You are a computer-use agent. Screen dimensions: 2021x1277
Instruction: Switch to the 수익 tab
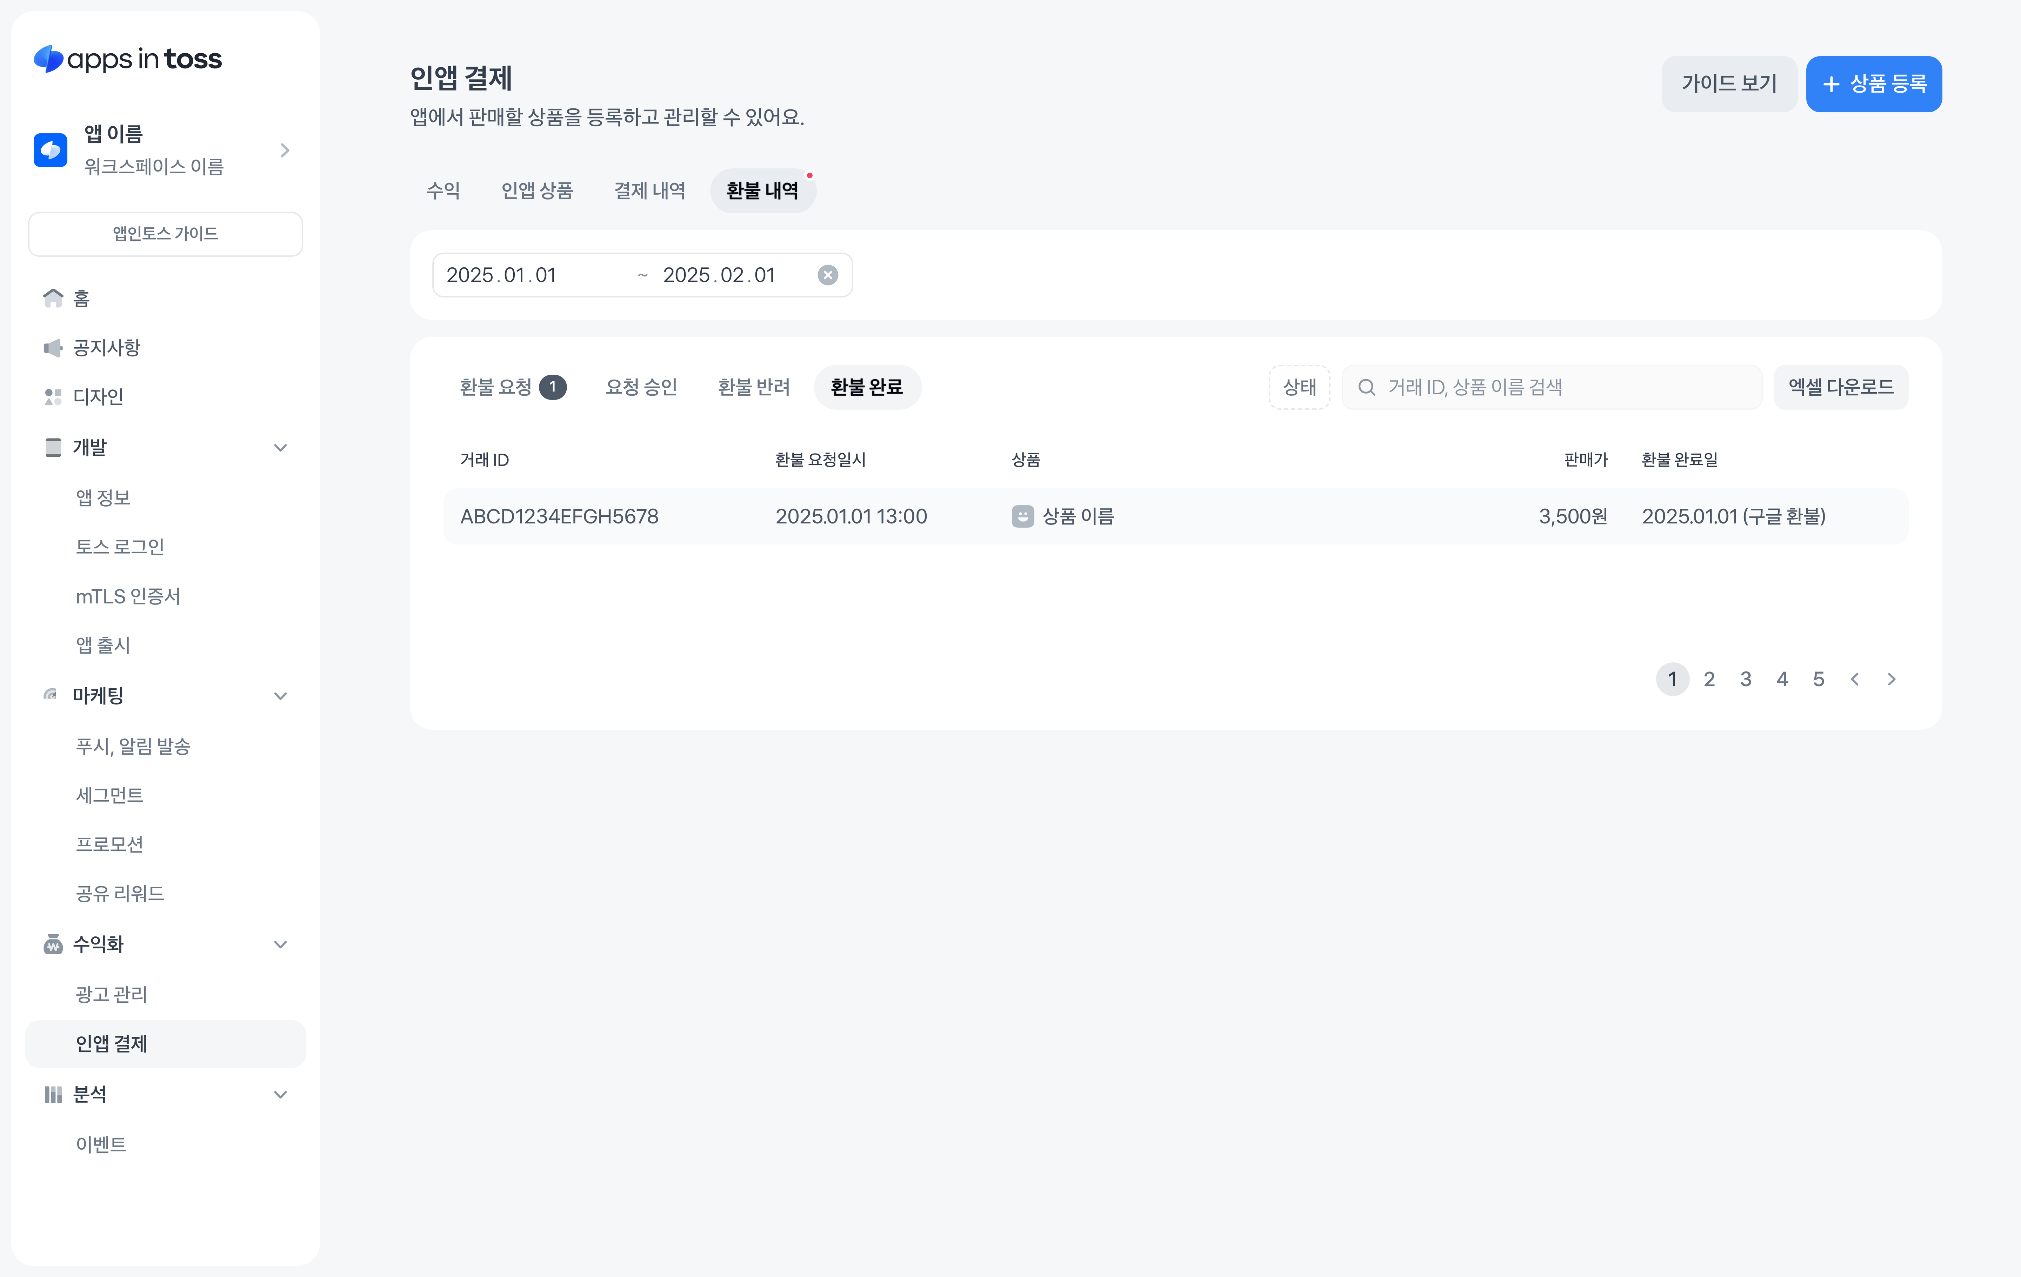pyautogui.click(x=443, y=190)
